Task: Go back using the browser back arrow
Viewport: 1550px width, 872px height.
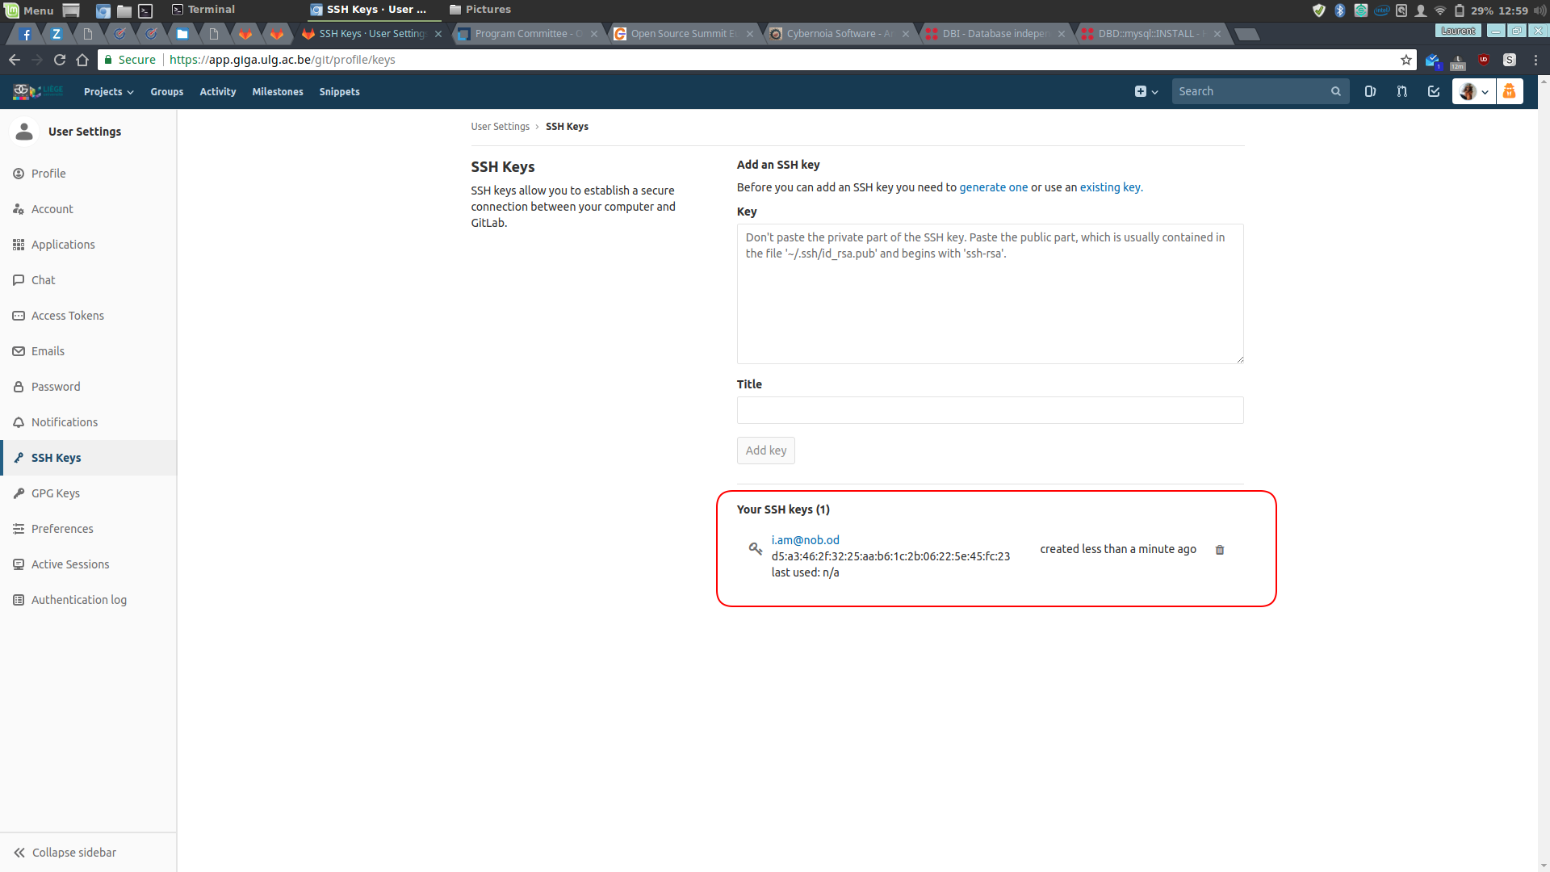Action: (15, 60)
